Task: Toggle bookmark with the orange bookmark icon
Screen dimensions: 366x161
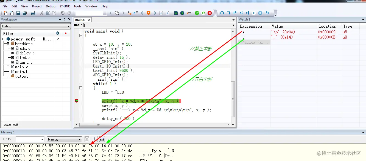Action: (149, 13)
